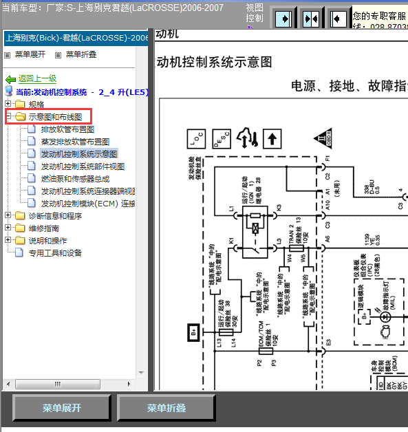The image size is (408, 432).
Task: Click the tree panel horizontal scrollbar thumb
Action: [x=58, y=384]
